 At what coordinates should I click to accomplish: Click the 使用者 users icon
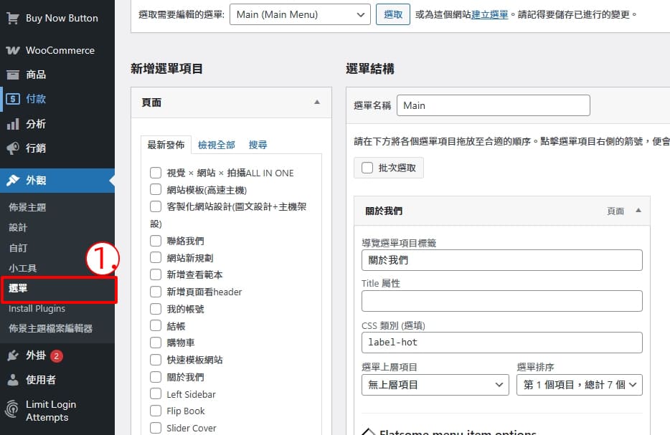pos(12,380)
